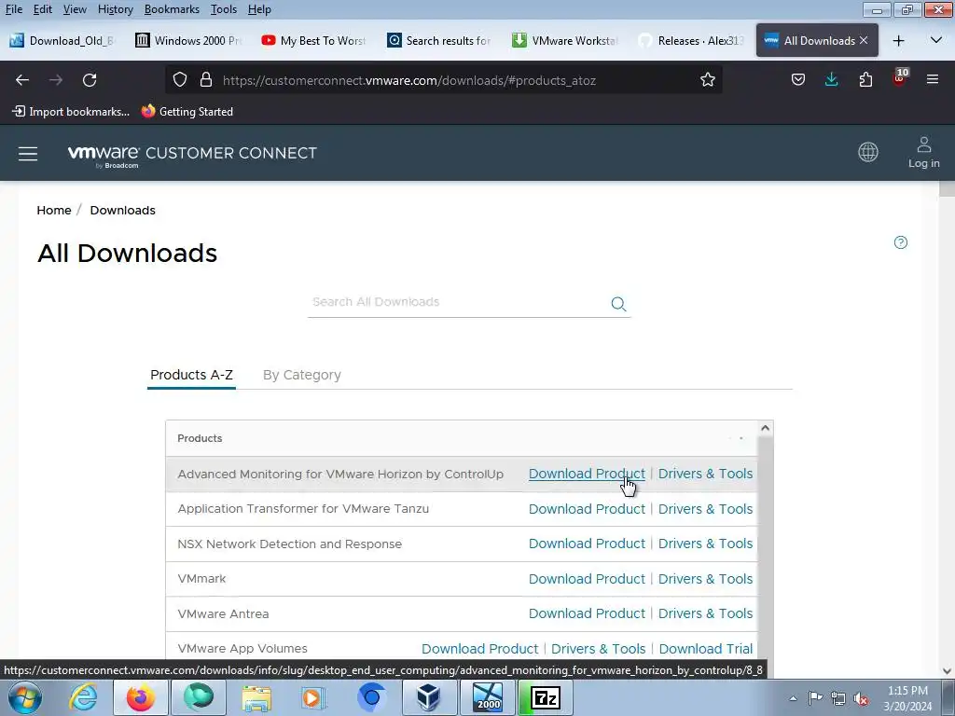This screenshot has height=716, width=955.
Task: Click the tracking protection shield icon
Action: point(180,80)
